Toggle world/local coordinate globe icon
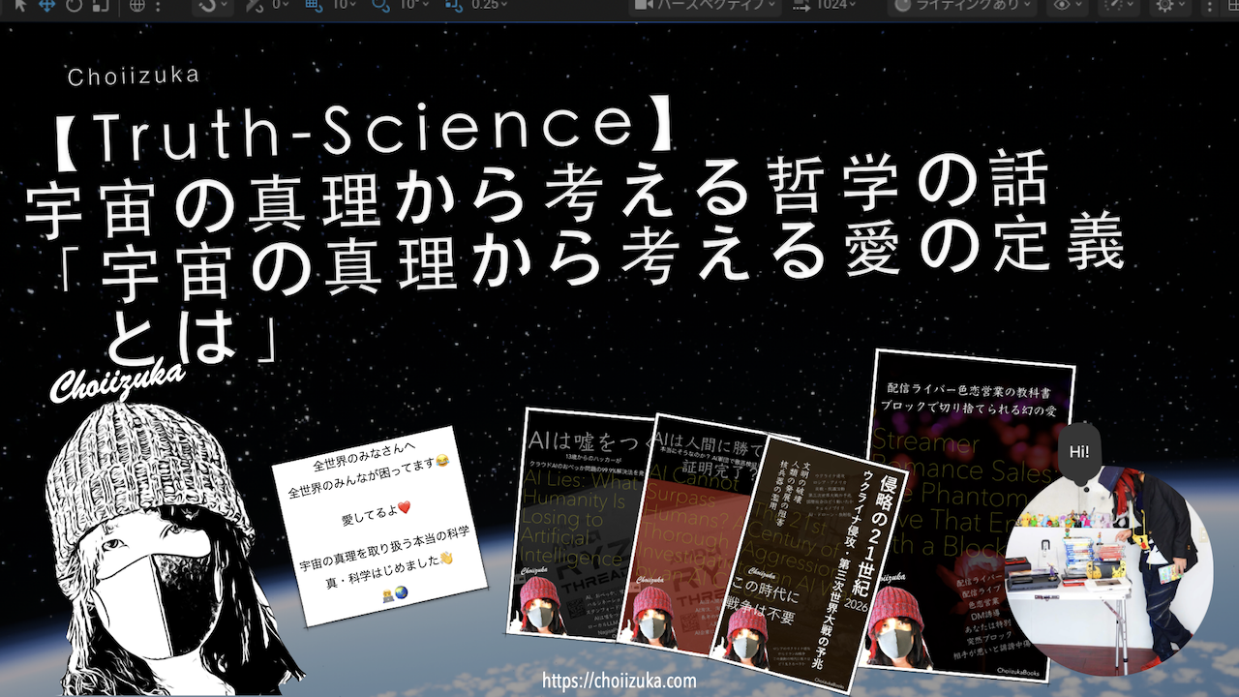Image resolution: width=1239 pixels, height=697 pixels. (136, 5)
